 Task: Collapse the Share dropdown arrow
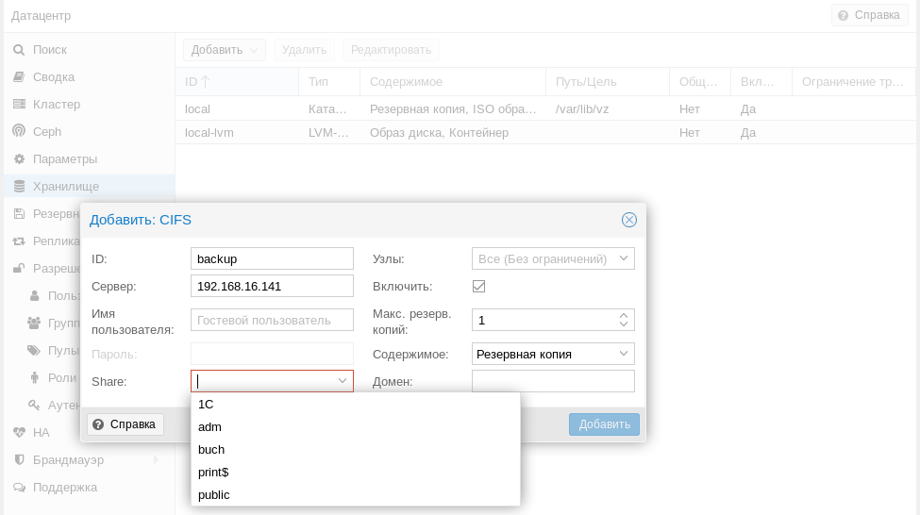[x=343, y=381]
